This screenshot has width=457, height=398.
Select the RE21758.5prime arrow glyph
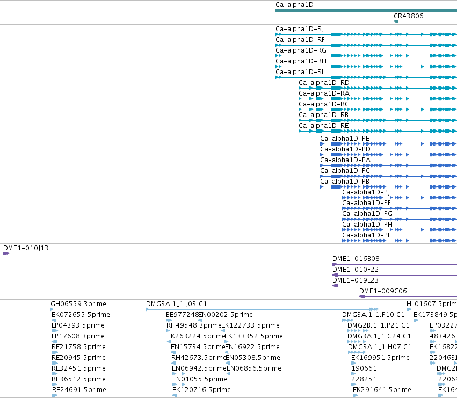click(x=54, y=353)
